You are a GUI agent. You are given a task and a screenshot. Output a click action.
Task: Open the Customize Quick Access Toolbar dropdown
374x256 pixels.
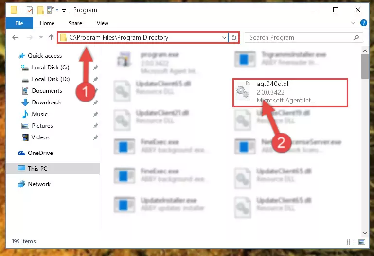[64, 11]
